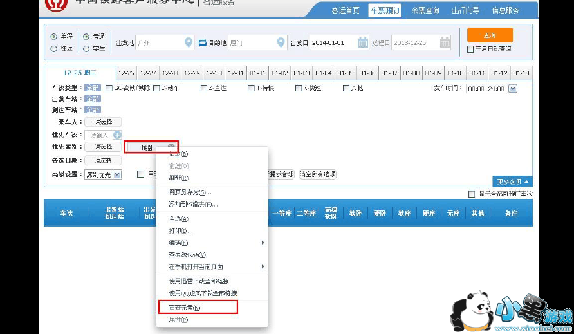The image size is (574, 334).
Task: Choose 审查元素(N) from context menu
Action: coord(198,307)
